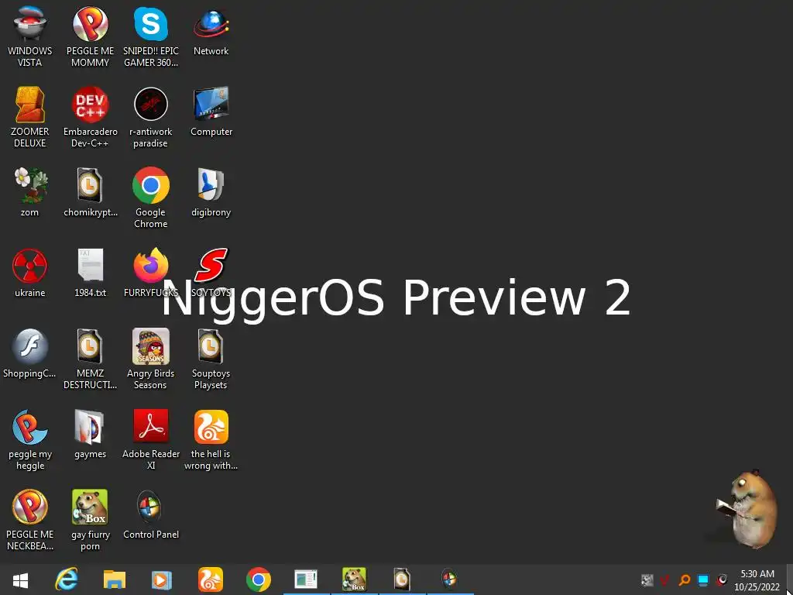Switch to the Control Panel taskbar button
The height and width of the screenshot is (595, 793).
449,580
